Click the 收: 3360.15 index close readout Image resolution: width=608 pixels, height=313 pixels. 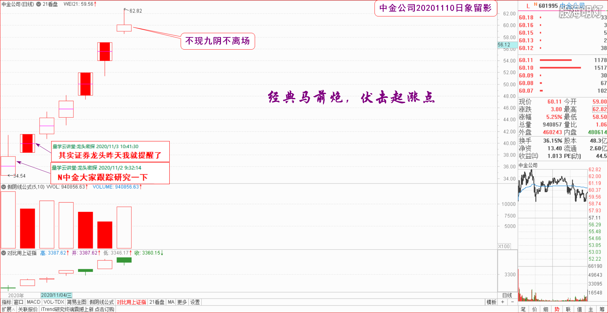[149, 253]
